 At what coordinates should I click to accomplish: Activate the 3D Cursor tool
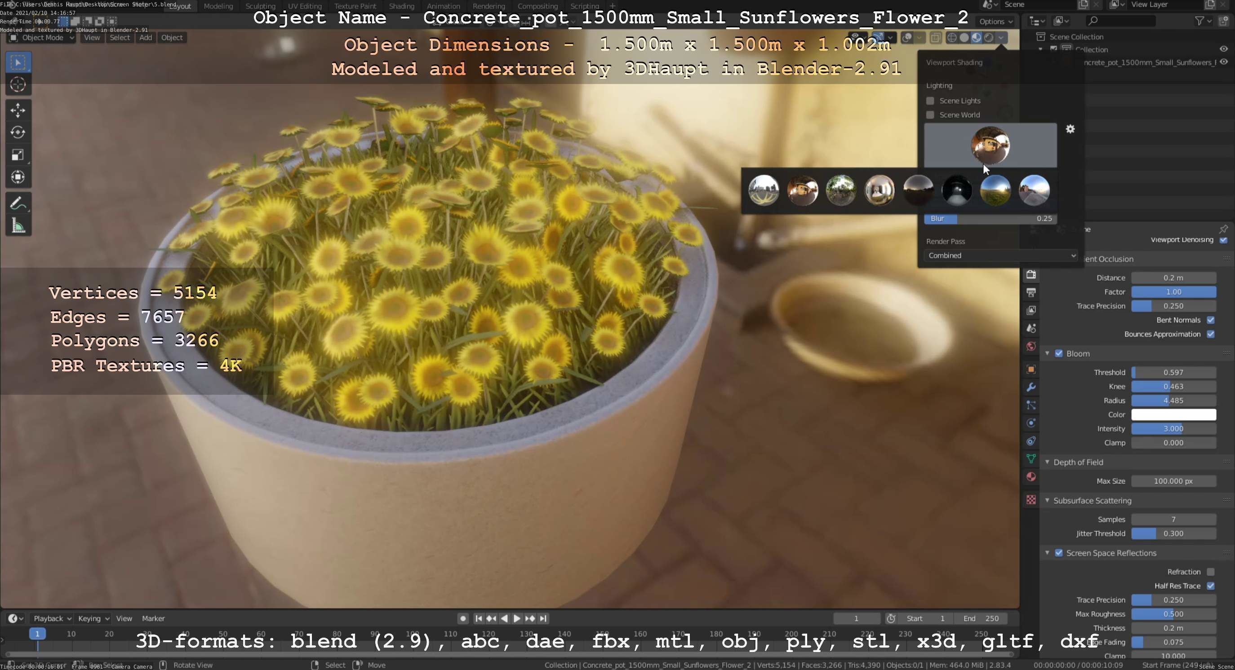[18, 85]
